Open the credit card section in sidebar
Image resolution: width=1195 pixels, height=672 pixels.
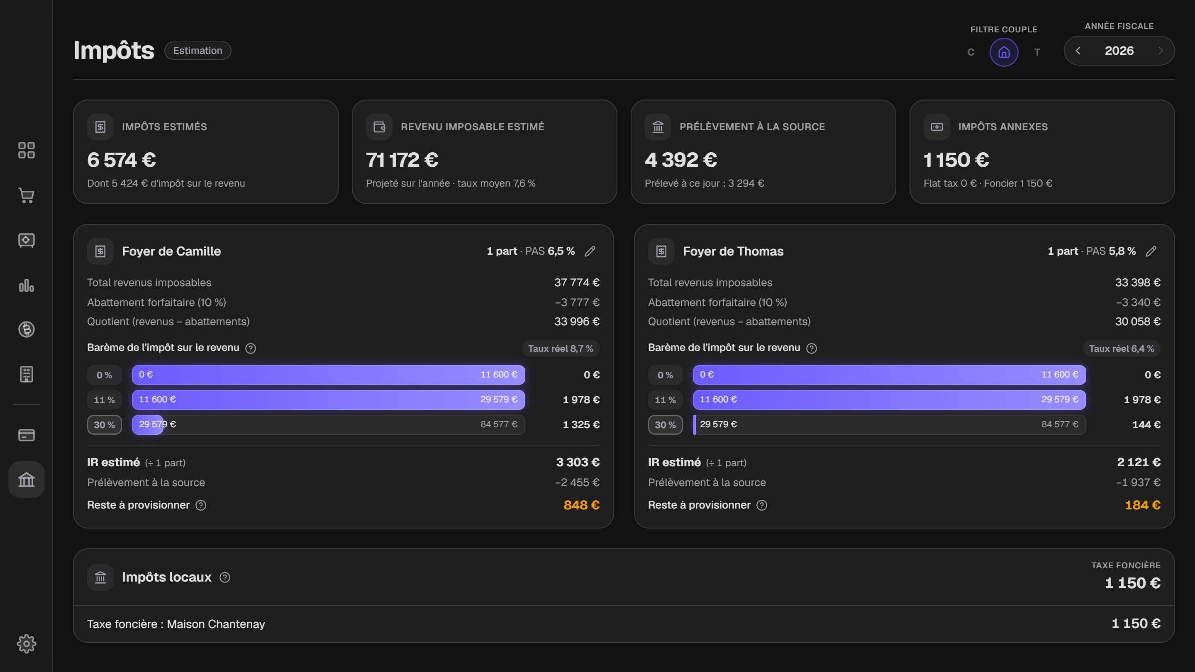click(x=27, y=435)
